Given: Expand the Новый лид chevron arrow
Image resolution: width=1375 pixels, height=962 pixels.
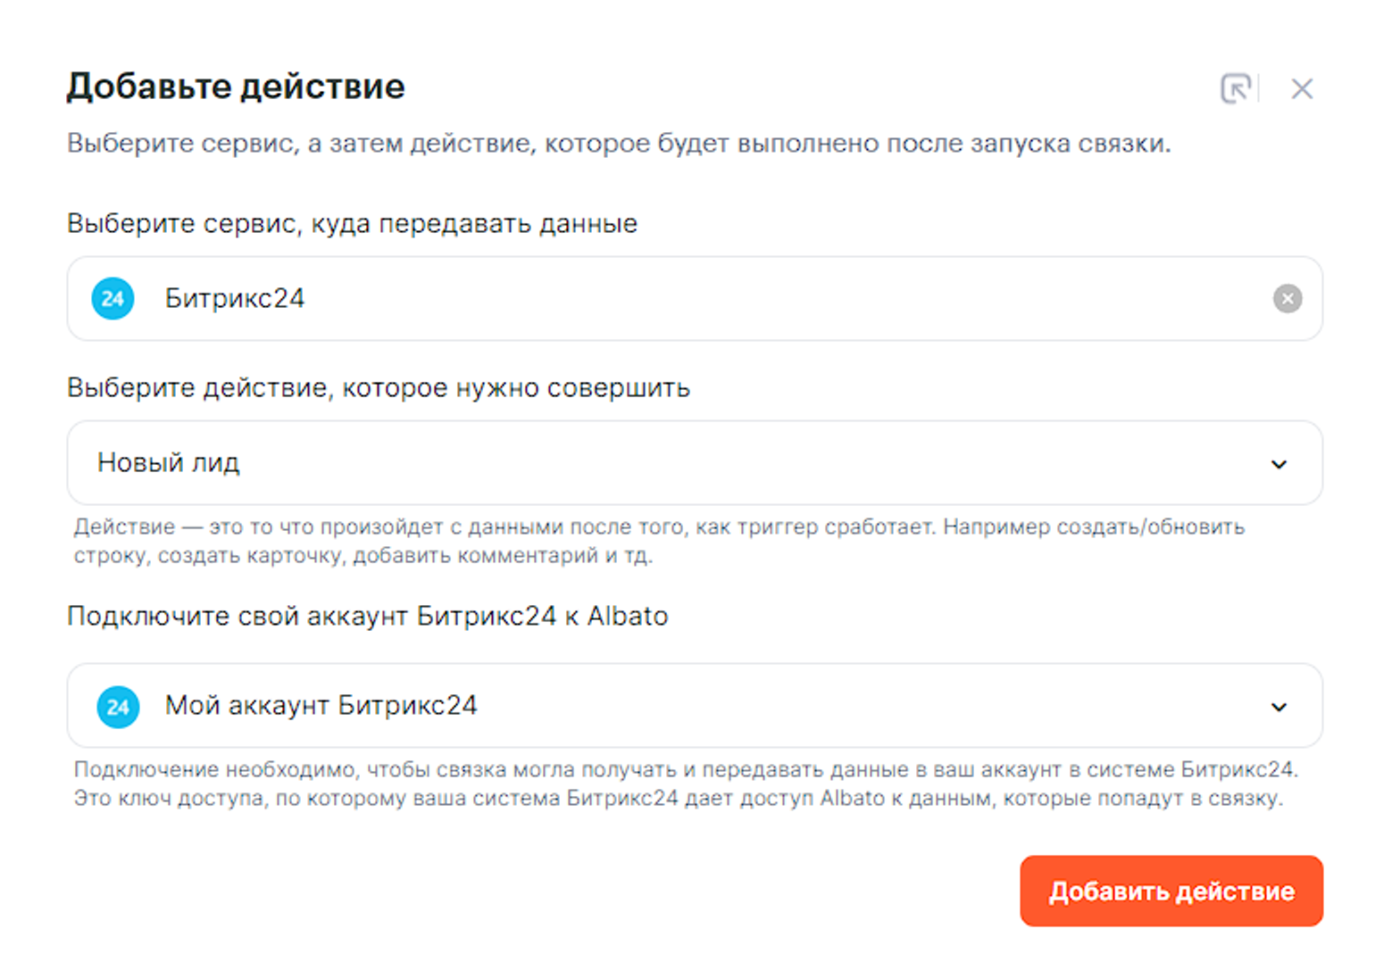Looking at the screenshot, I should point(1279,464).
